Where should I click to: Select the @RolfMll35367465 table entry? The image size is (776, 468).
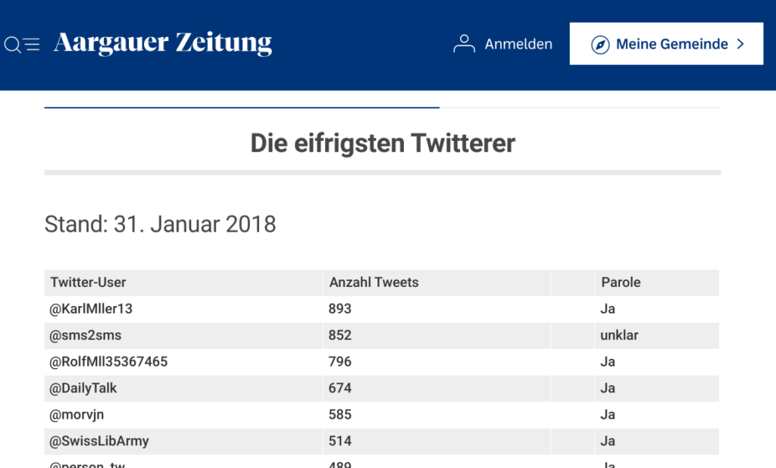[108, 362]
